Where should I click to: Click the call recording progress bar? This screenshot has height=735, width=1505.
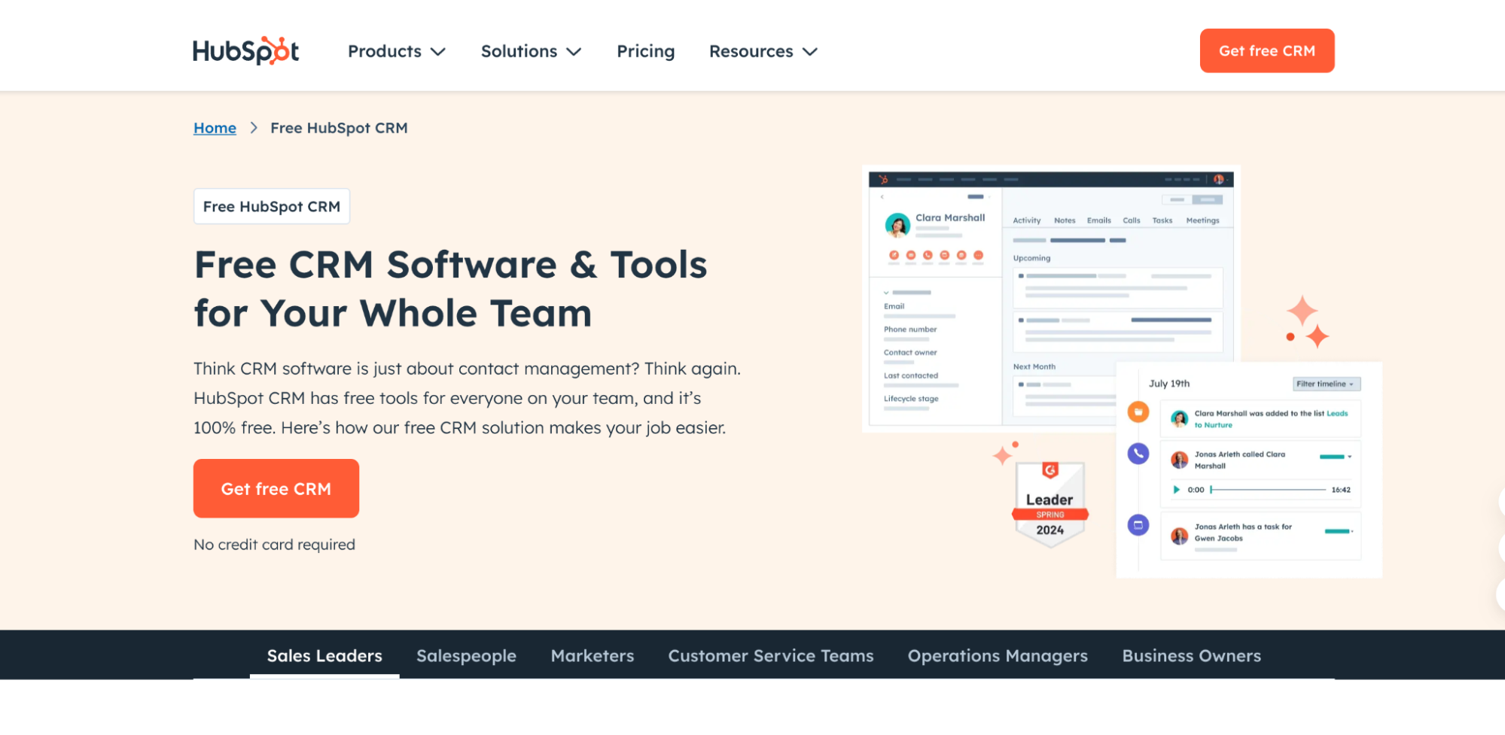[1269, 490]
